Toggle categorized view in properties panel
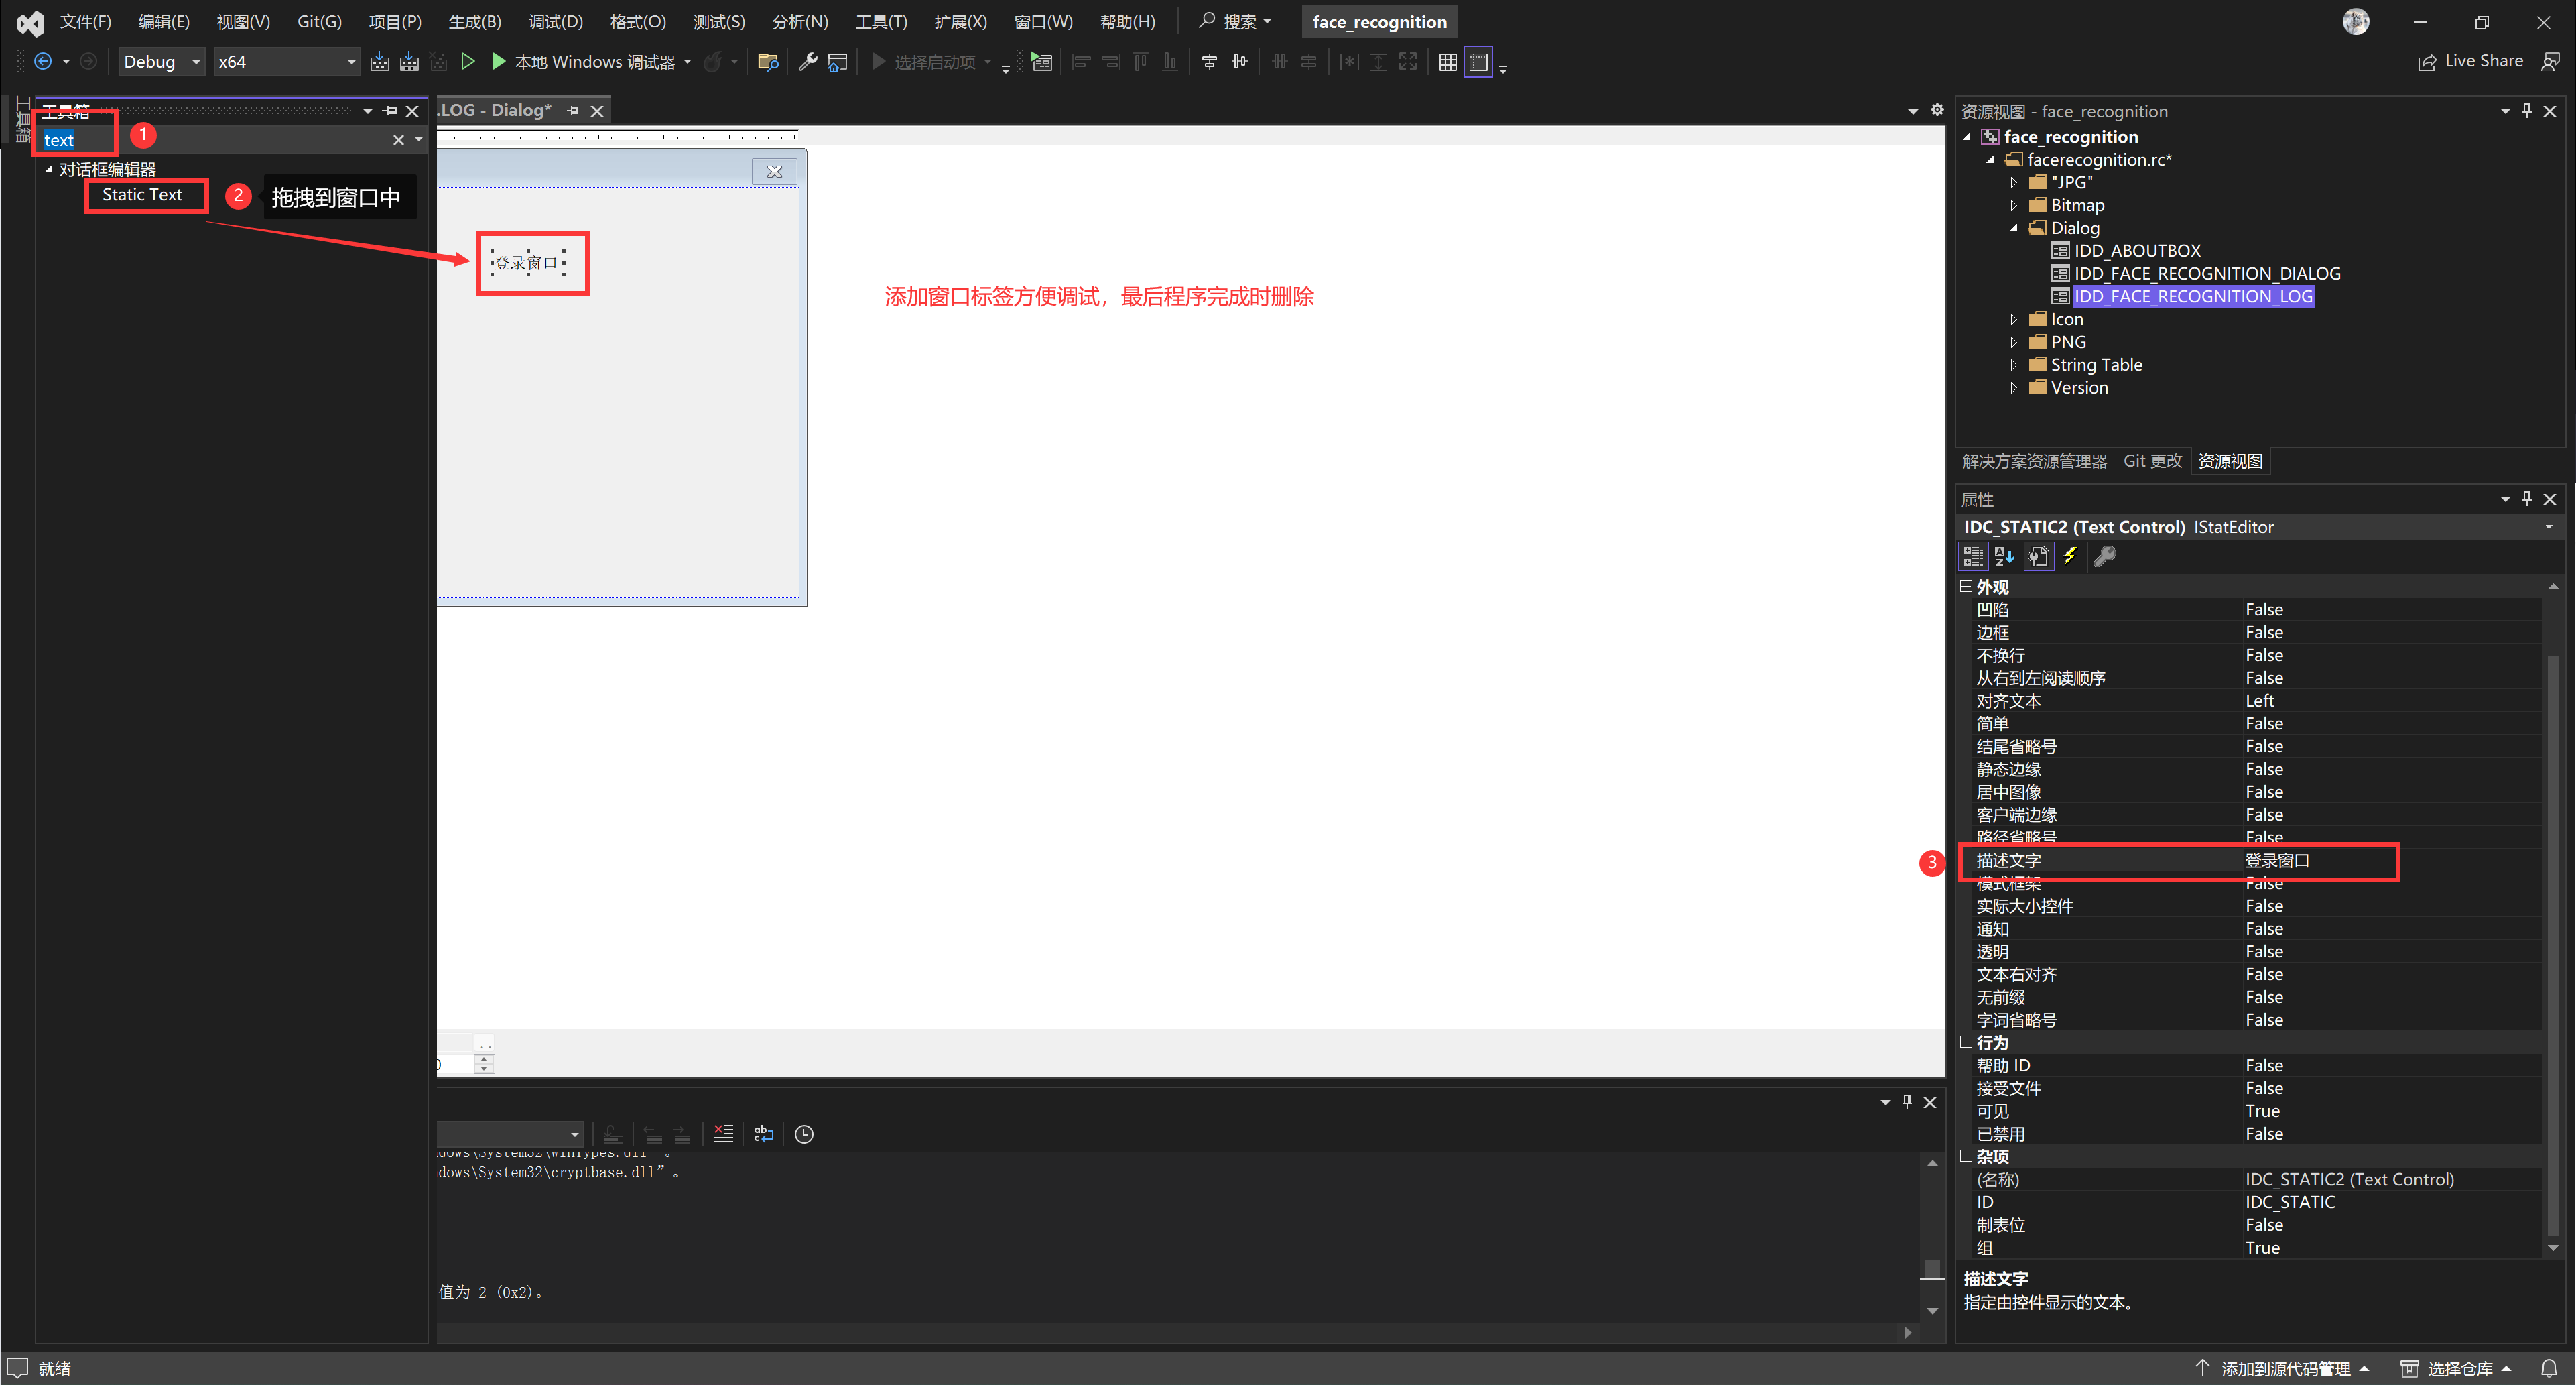2576x1385 pixels. click(1973, 556)
